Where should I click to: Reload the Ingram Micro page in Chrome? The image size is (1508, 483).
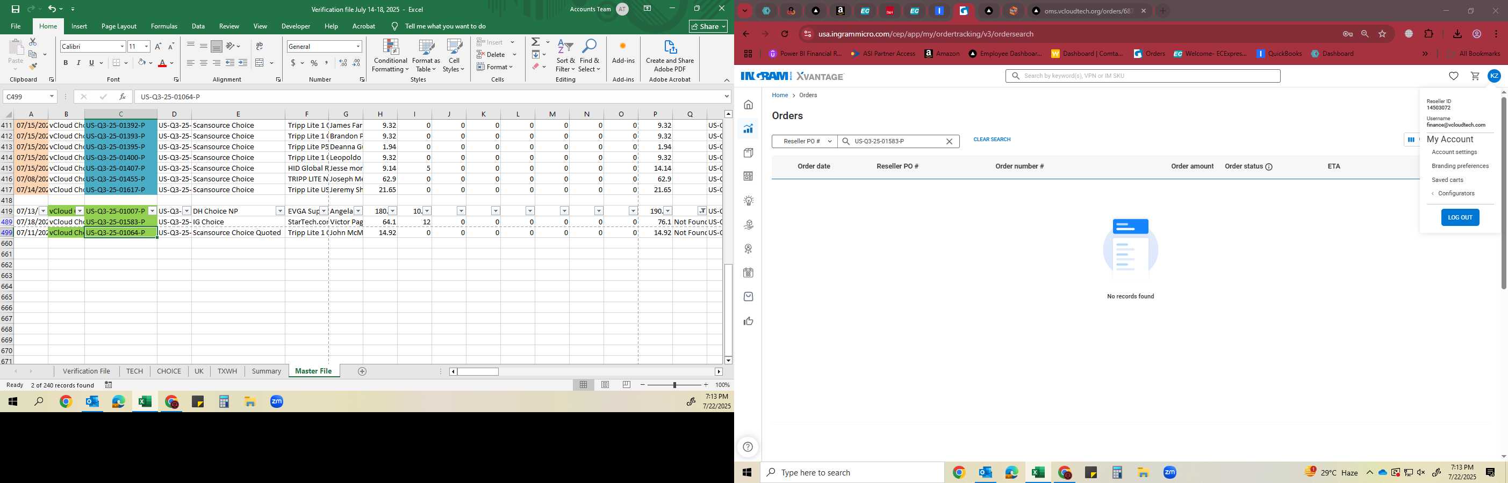click(x=785, y=34)
